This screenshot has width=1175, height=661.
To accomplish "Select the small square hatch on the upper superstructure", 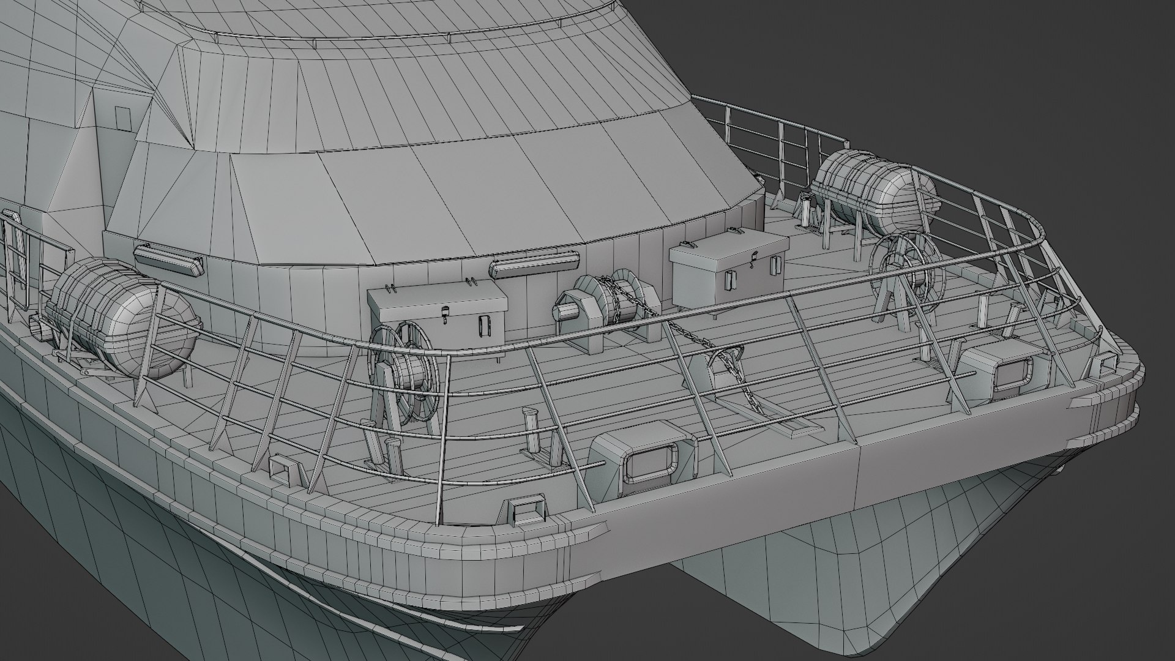I will coord(124,118).
